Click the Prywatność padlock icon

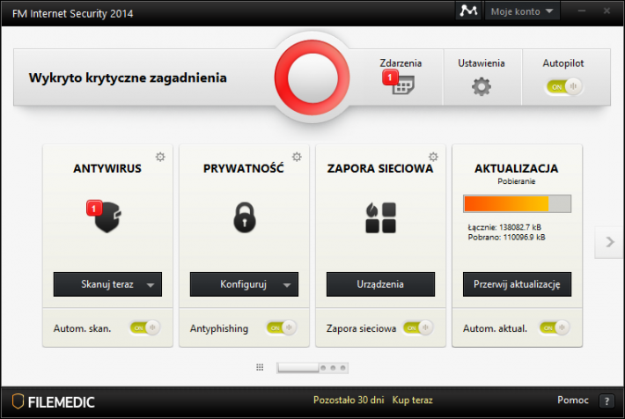tap(245, 217)
